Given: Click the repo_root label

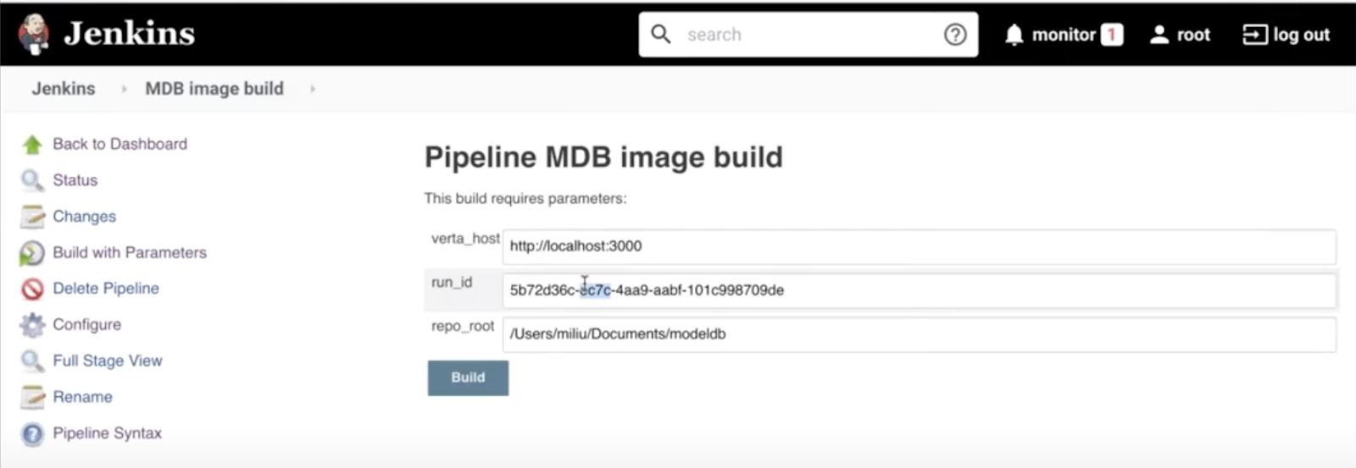Looking at the screenshot, I should tap(463, 327).
